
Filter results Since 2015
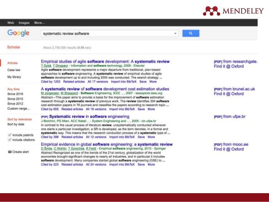coord(15,99)
